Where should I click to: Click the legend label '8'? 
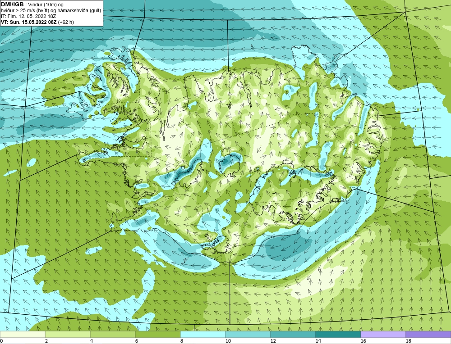pyautogui.click(x=182, y=341)
